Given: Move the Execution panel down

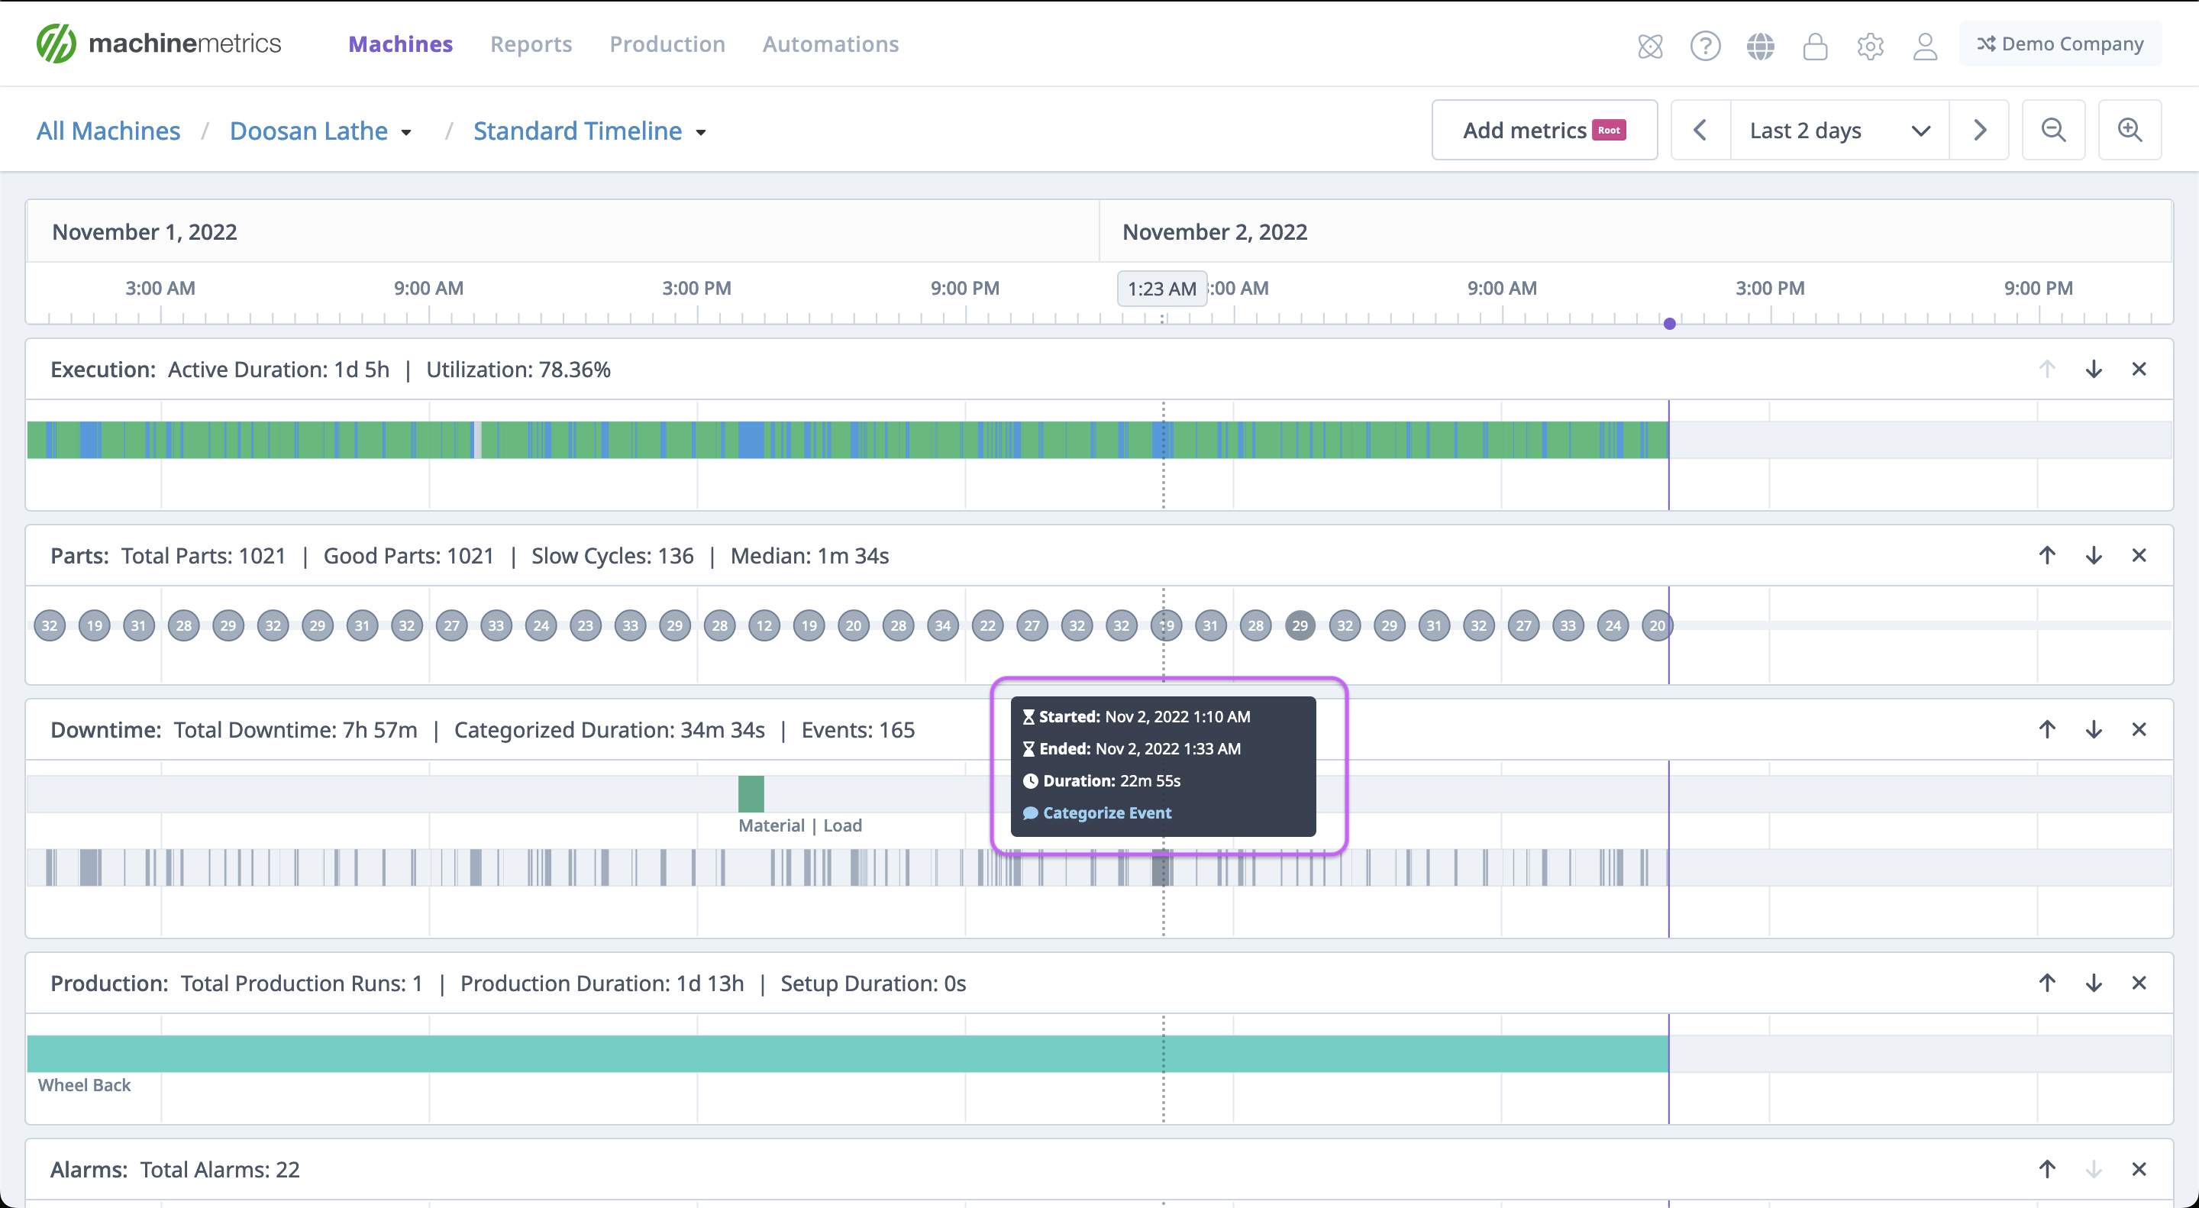Looking at the screenshot, I should (2094, 369).
